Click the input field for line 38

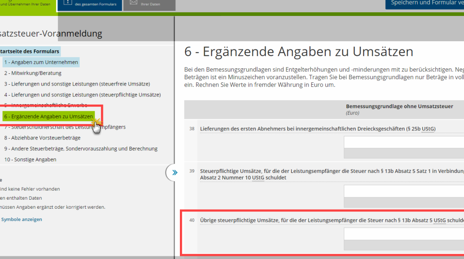403,142
